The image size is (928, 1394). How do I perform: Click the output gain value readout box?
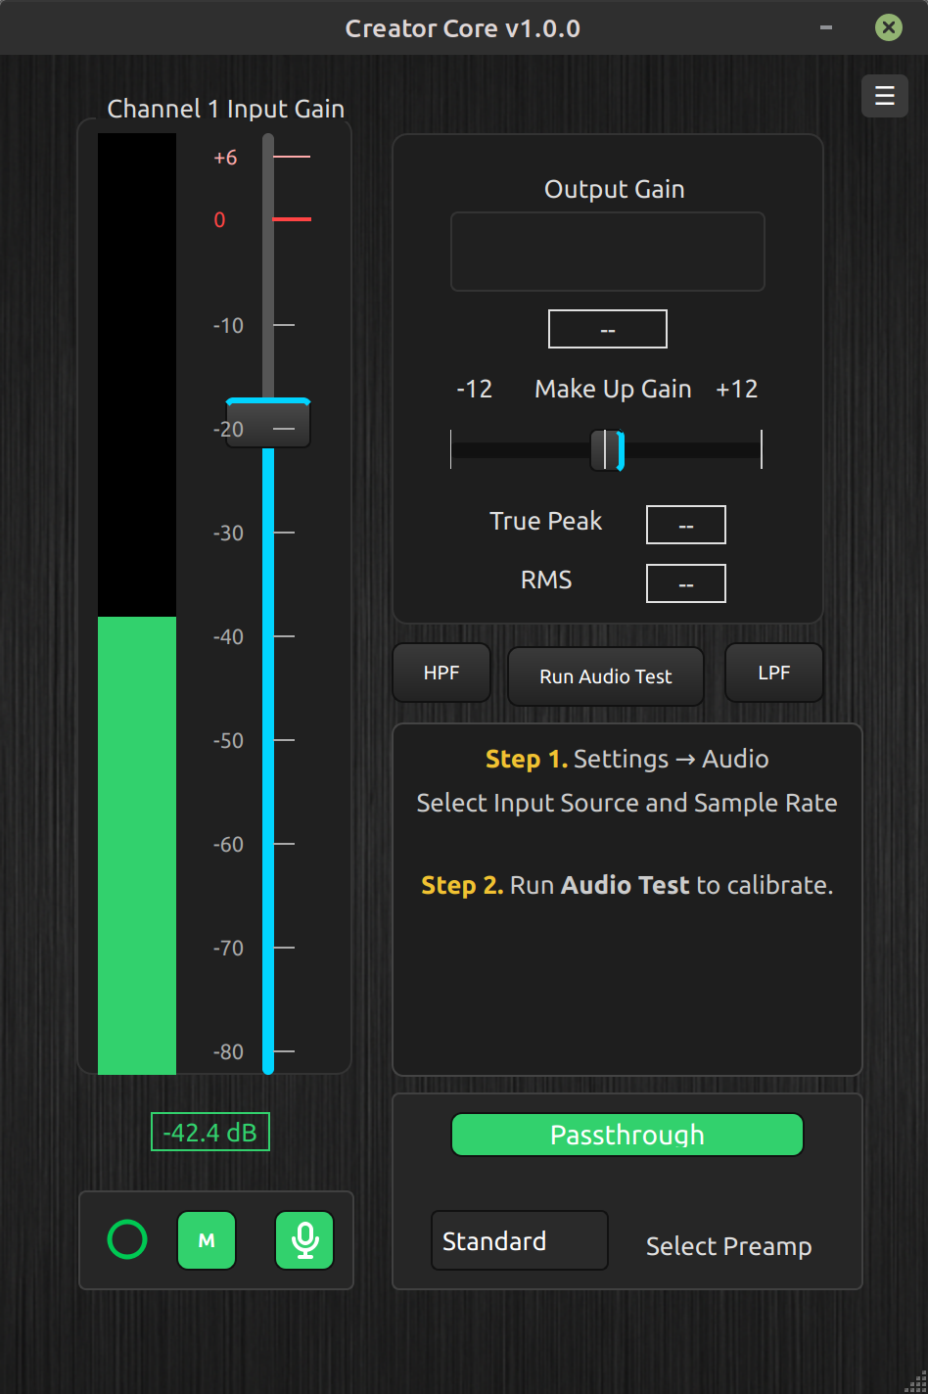coord(608,329)
